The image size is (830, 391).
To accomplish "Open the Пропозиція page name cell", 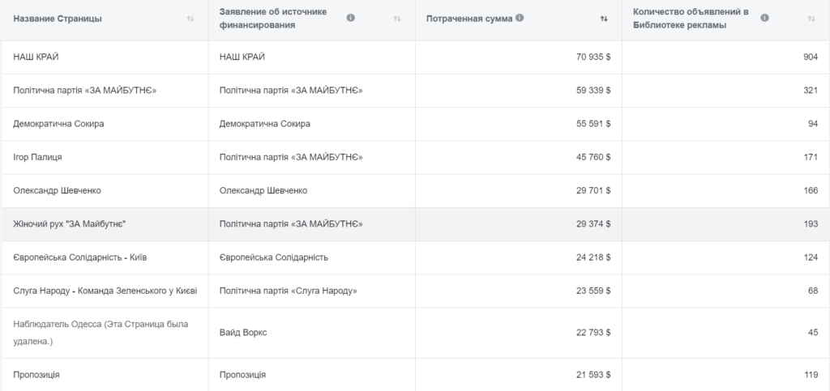I will pos(36,375).
